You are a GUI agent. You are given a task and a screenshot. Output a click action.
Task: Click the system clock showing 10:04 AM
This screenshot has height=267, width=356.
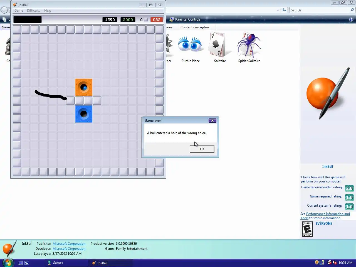(x=345, y=263)
